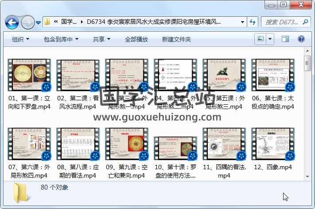315x209 pixels.
Task: Click the change view icon in toolbar
Action: point(261,39)
